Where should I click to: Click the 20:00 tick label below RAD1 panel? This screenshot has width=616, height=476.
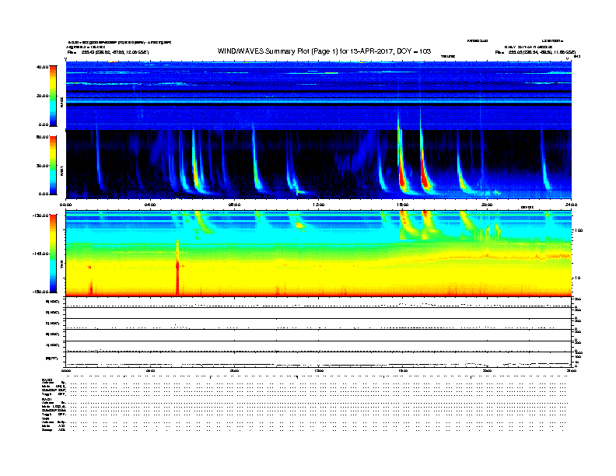487,205
